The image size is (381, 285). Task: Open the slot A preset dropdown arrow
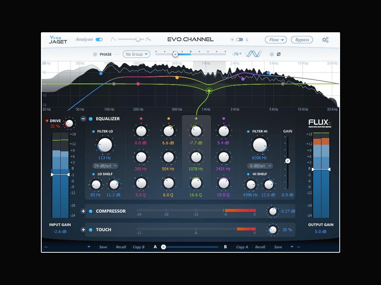click(89, 247)
